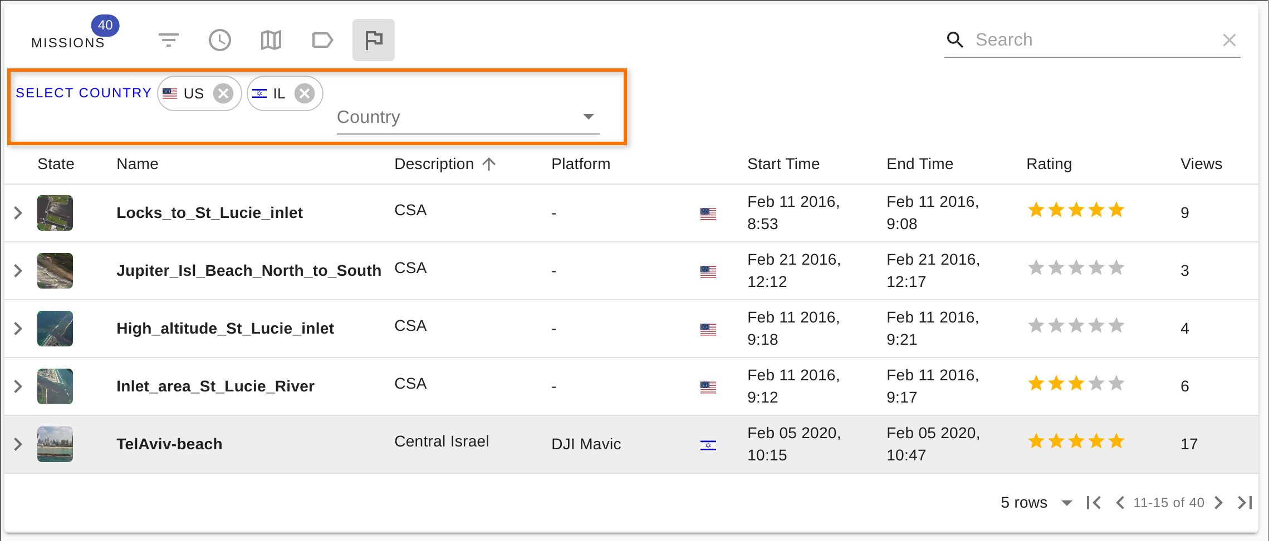Click the search magnifier icon
The width and height of the screenshot is (1269, 541).
coord(956,39)
